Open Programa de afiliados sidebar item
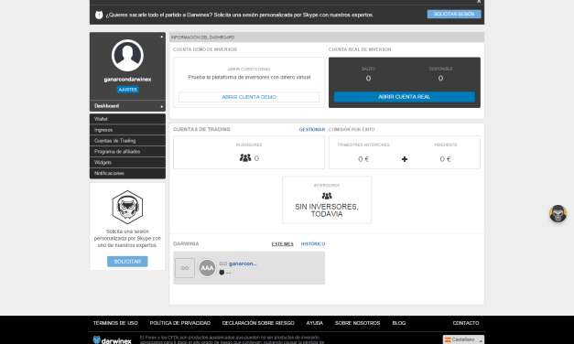 tap(127, 152)
